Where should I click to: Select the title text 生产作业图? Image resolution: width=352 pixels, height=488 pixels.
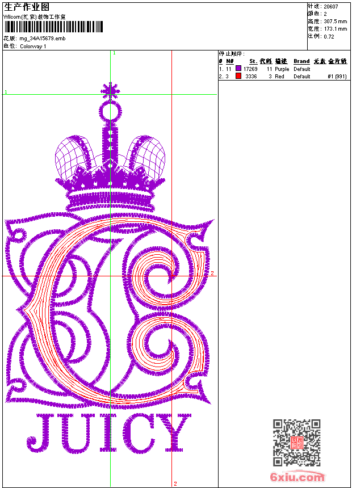pos(27,7)
